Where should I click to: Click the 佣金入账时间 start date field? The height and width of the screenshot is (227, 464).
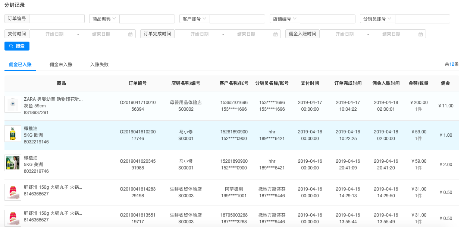344,34
